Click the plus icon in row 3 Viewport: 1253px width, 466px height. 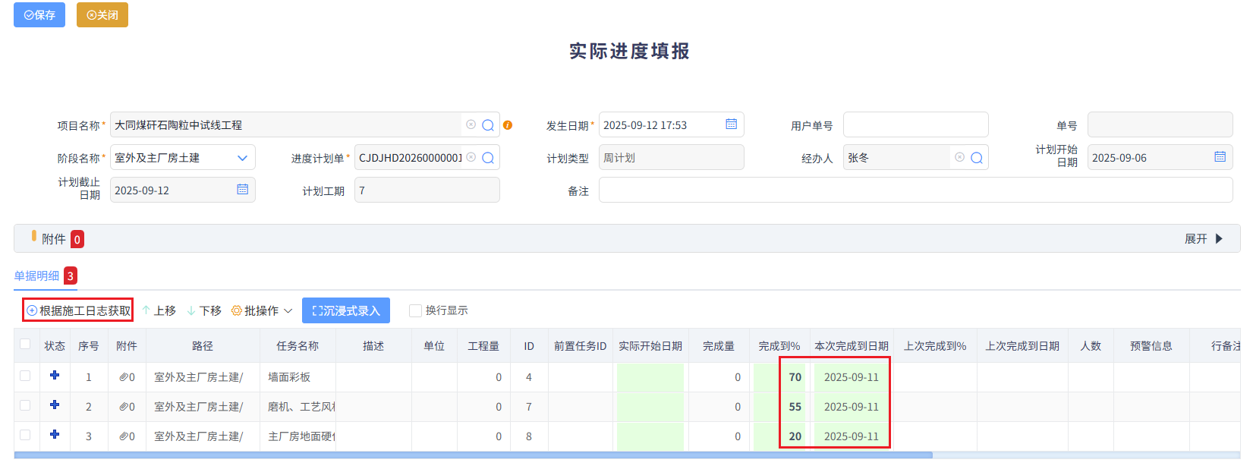click(x=55, y=434)
